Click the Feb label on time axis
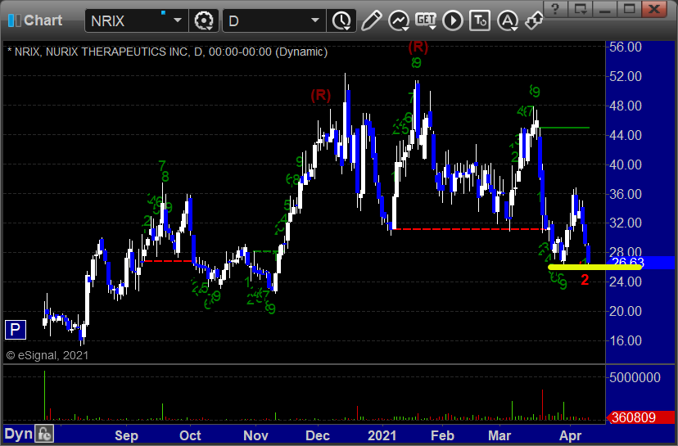Screen dimensions: 678x446 442,435
